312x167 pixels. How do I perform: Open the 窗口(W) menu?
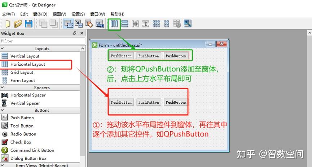[97, 14]
